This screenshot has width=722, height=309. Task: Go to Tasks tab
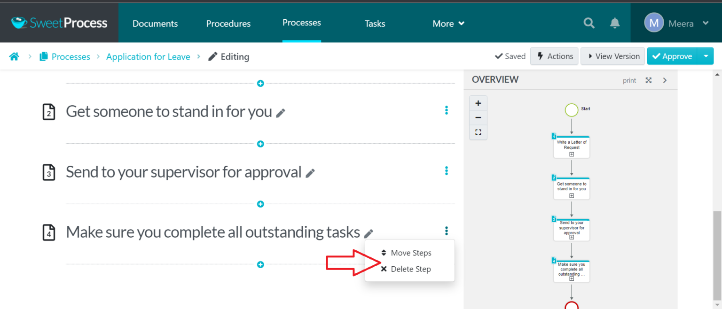coord(375,23)
